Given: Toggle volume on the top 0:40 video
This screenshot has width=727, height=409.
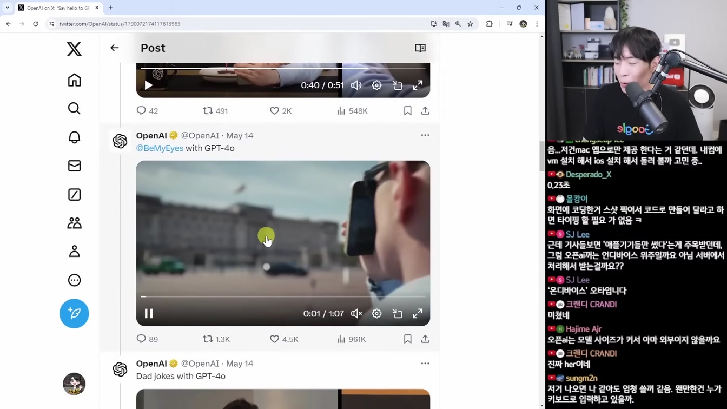Looking at the screenshot, I should coord(356,85).
